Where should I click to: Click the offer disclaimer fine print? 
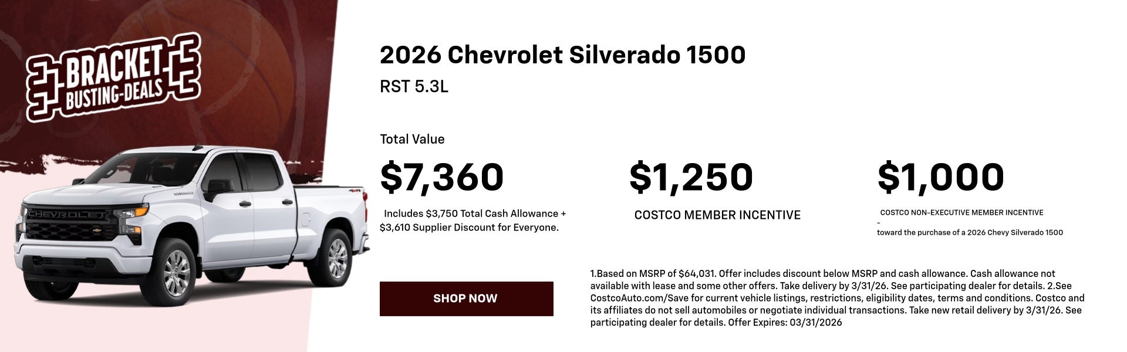click(837, 298)
